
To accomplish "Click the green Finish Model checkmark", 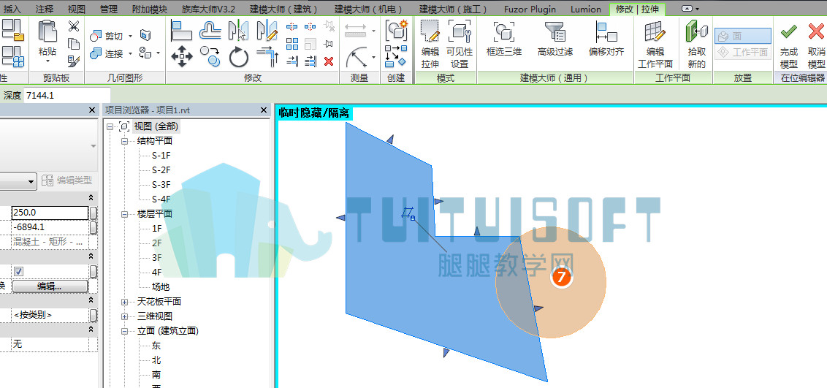I will [x=788, y=32].
